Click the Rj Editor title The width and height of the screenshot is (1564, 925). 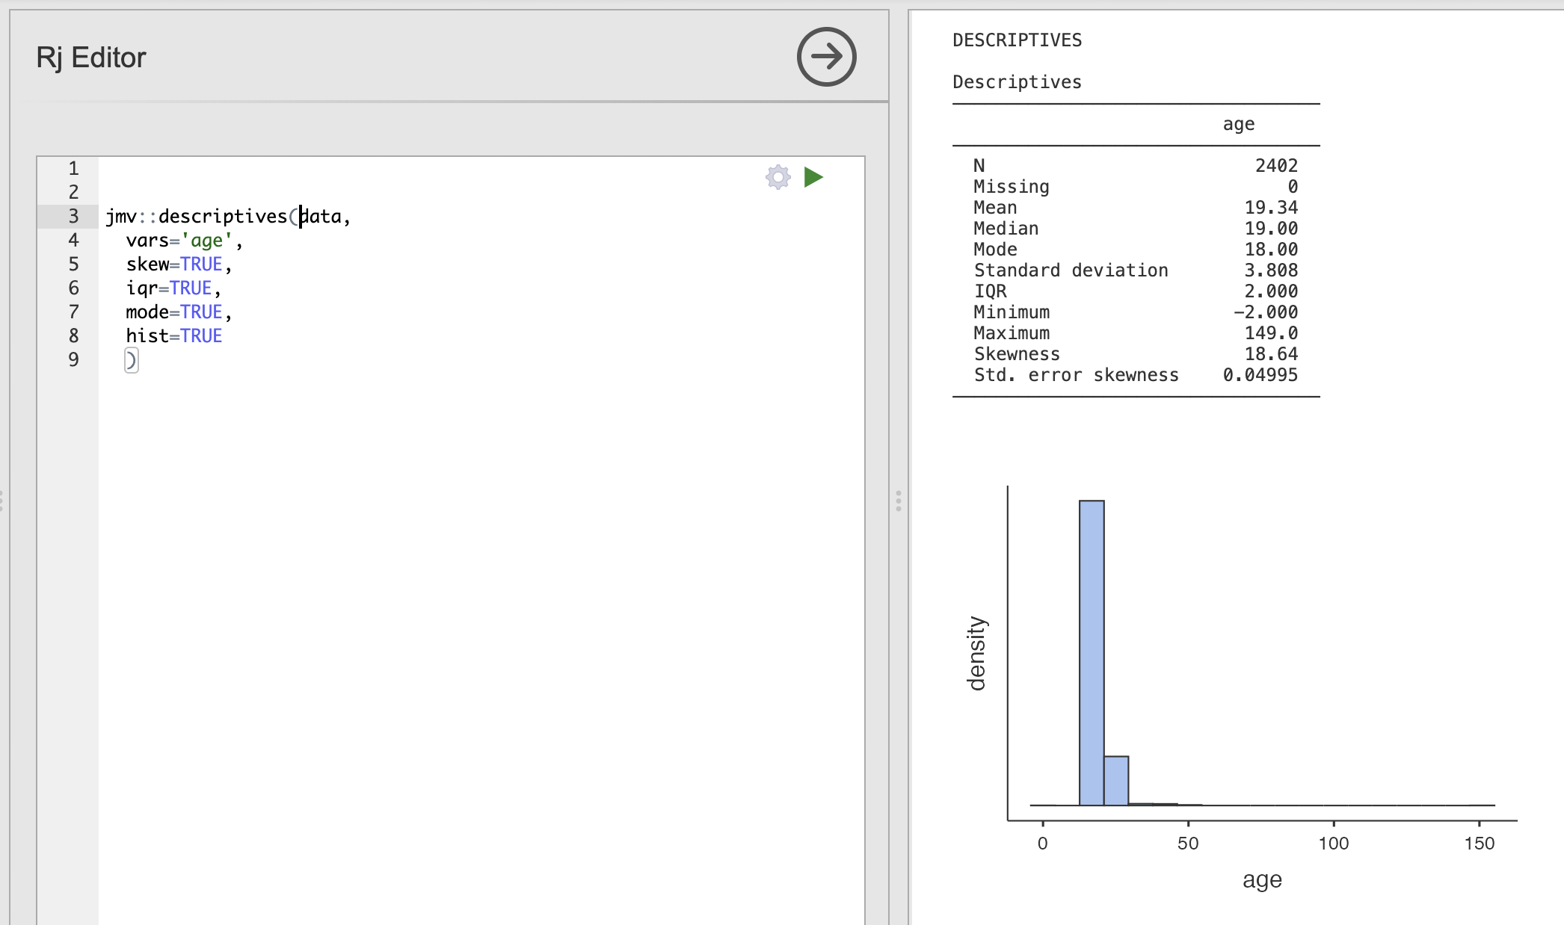[x=91, y=58]
